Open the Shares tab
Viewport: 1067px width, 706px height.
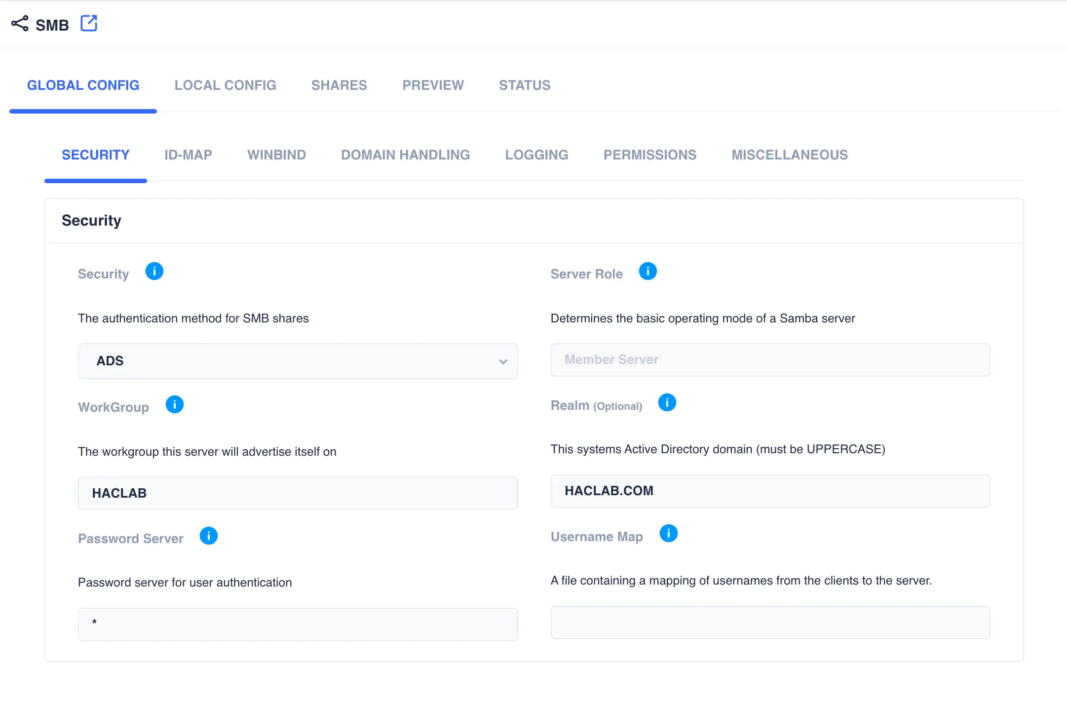pyautogui.click(x=339, y=85)
